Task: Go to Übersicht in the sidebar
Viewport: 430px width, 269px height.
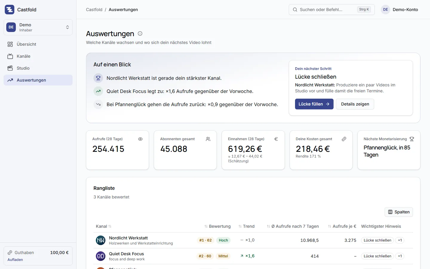Action: pyautogui.click(x=38, y=44)
